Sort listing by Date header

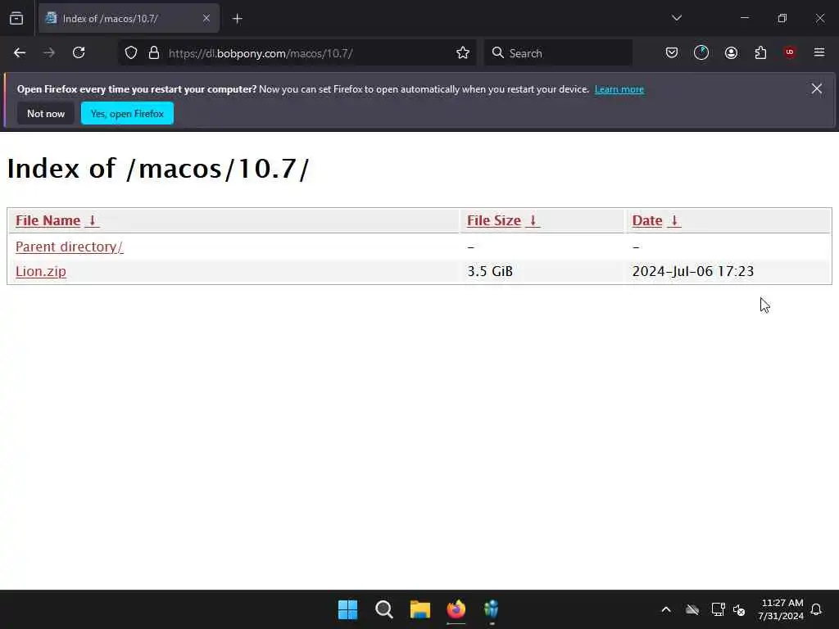tap(647, 220)
